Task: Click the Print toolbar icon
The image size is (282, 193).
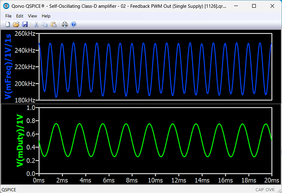Action: [x=65, y=25]
